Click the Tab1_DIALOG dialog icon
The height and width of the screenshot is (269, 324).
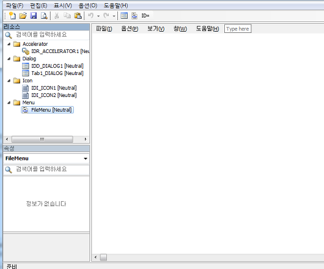point(25,73)
